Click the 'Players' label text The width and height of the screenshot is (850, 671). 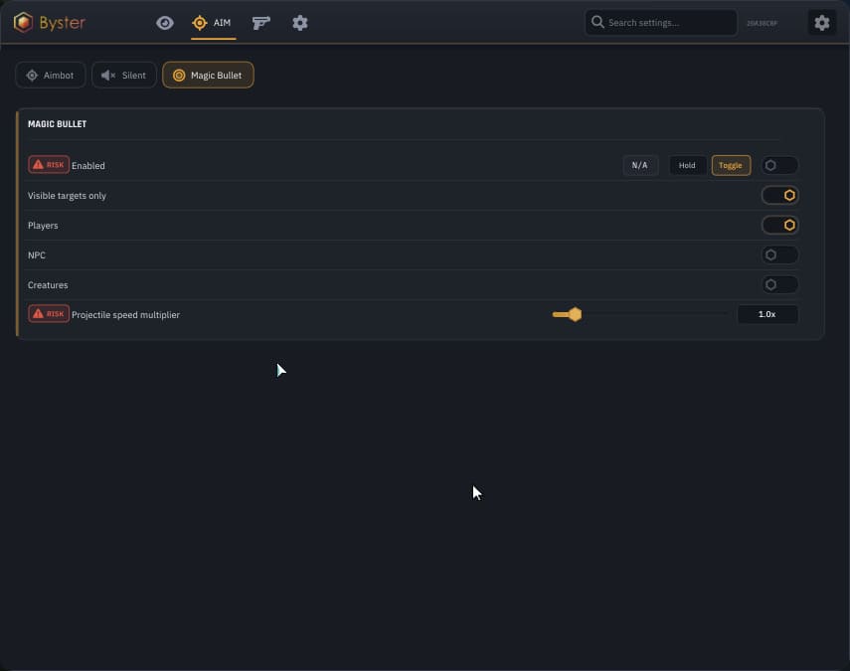tap(43, 226)
